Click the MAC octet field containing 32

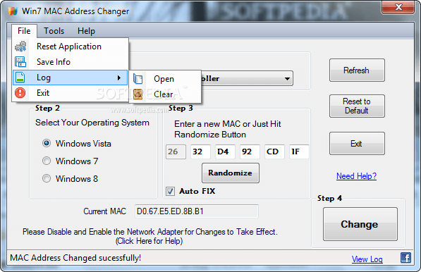200,152
